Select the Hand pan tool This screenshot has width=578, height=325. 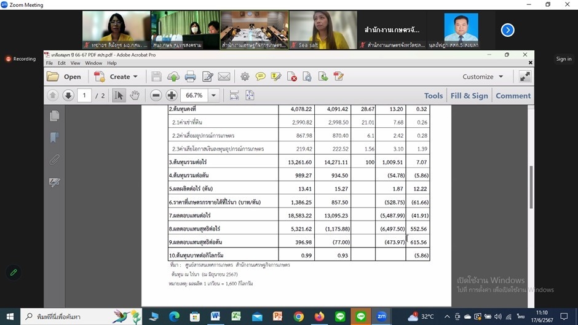pyautogui.click(x=135, y=95)
